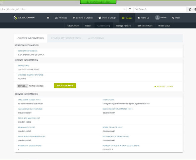Click the Alerts bell icon
This screenshot has width=196, height=160.
click(x=139, y=18)
